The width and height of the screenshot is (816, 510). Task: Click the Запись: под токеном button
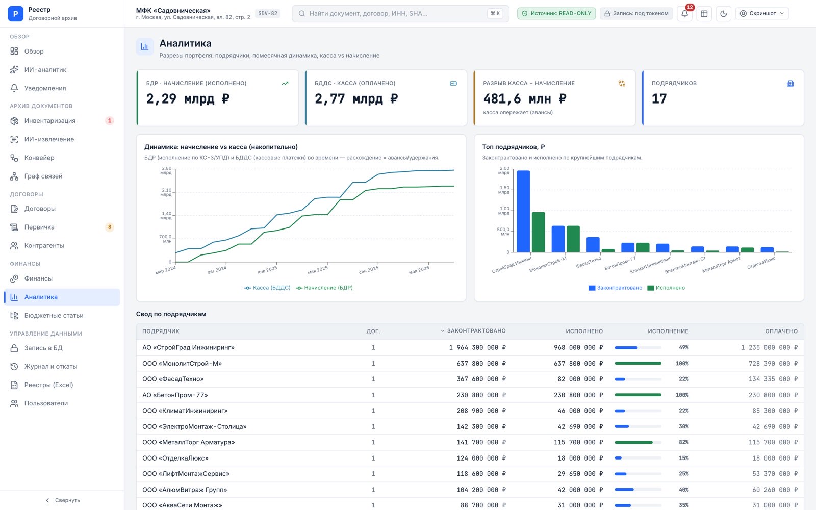pyautogui.click(x=636, y=14)
